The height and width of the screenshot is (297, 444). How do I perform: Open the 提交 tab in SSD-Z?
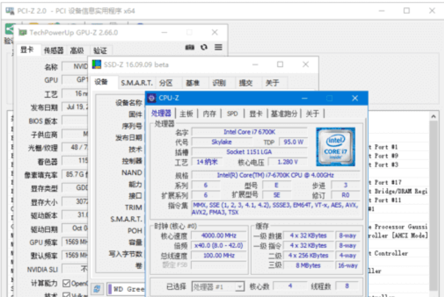(246, 83)
